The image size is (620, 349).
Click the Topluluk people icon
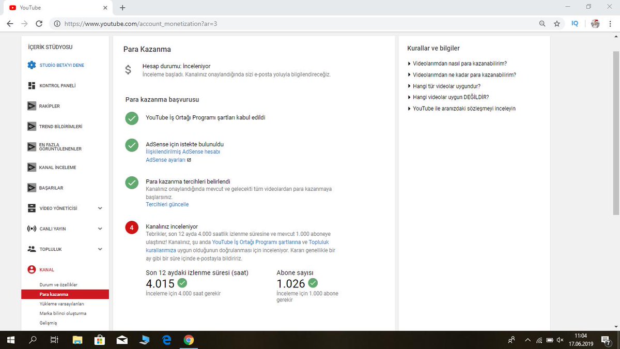click(x=32, y=249)
